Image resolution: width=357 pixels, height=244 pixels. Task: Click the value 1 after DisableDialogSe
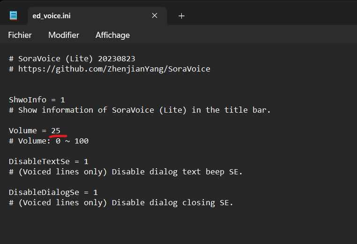point(96,192)
